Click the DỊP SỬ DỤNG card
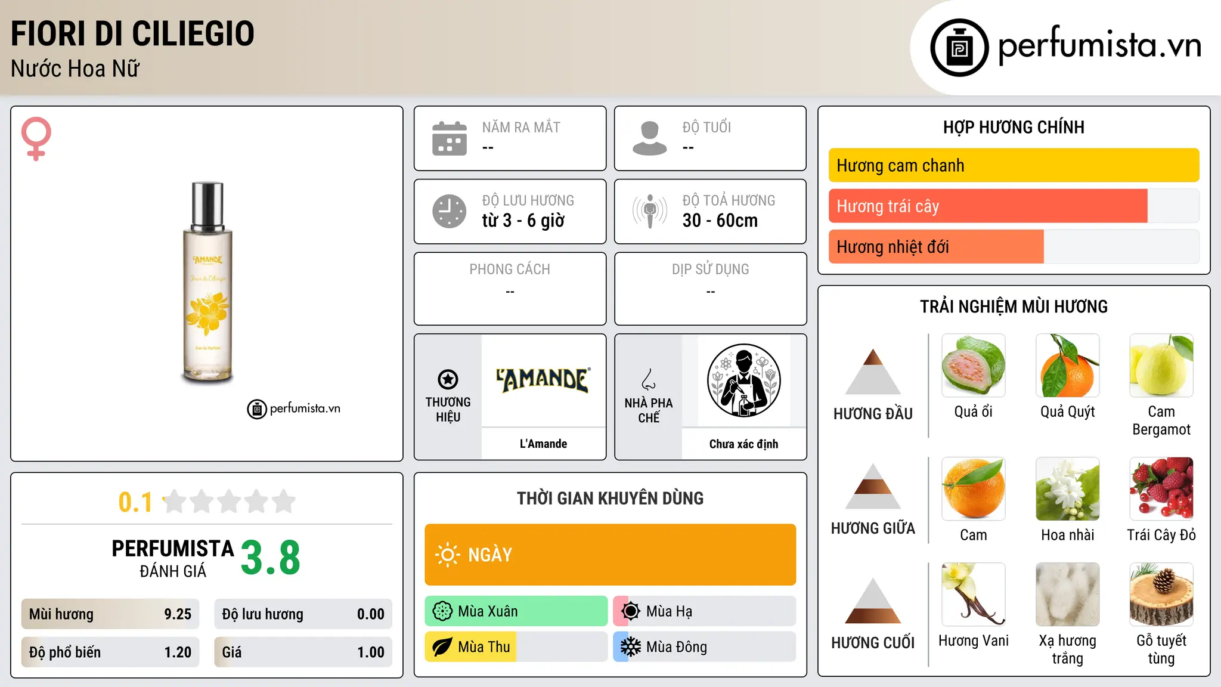This screenshot has width=1221, height=687. (x=710, y=289)
